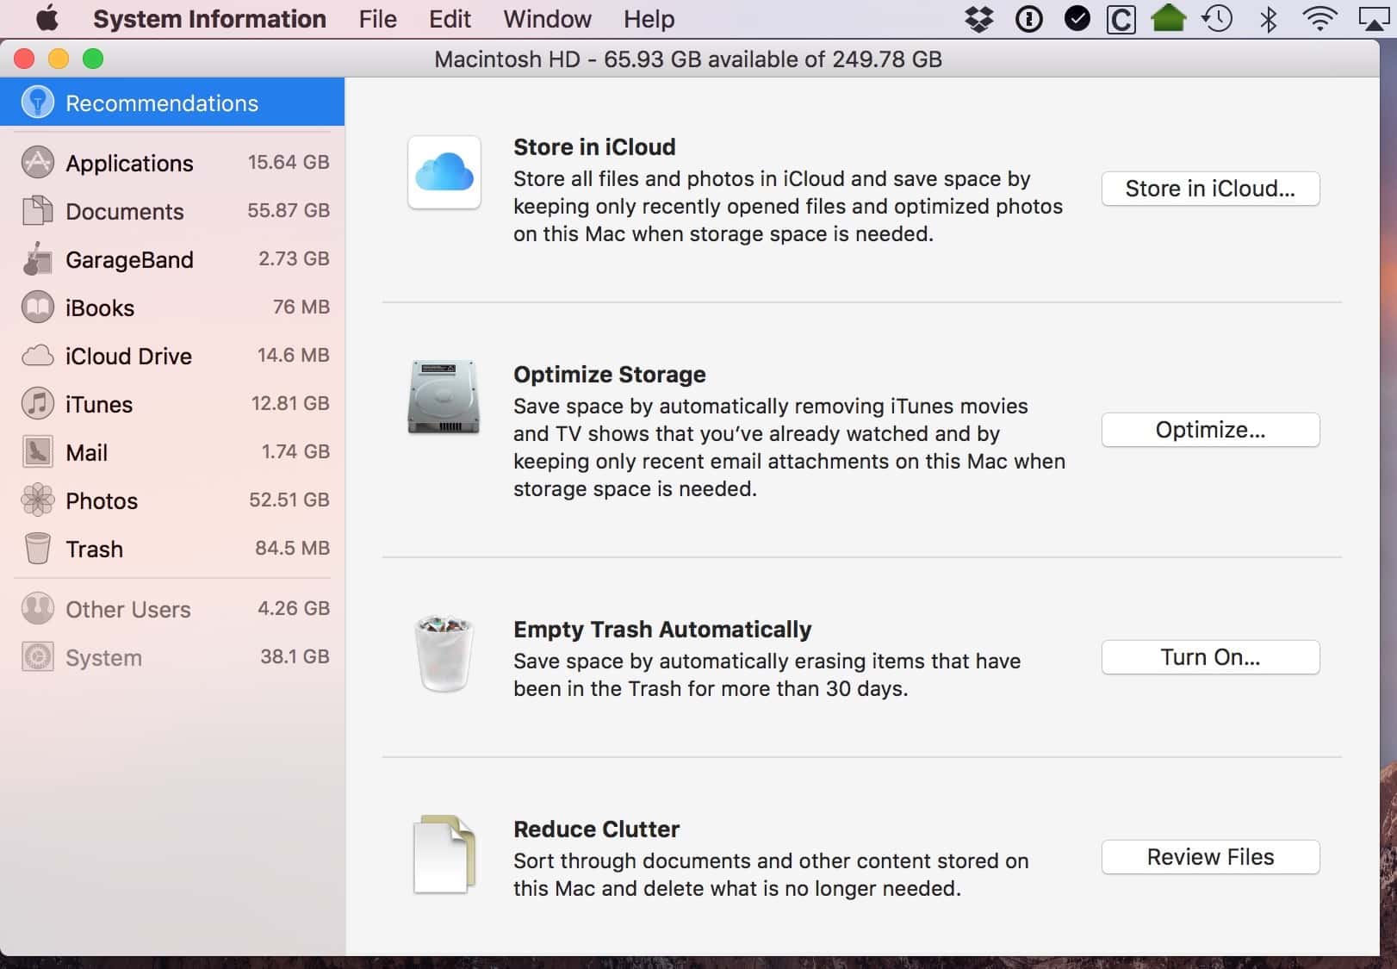Click the iBooks sidebar icon
Viewport: 1397px width, 969px height.
tap(37, 307)
